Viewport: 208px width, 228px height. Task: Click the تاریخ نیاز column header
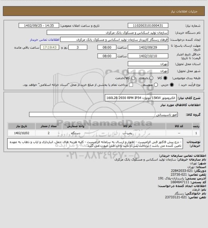click(21, 126)
